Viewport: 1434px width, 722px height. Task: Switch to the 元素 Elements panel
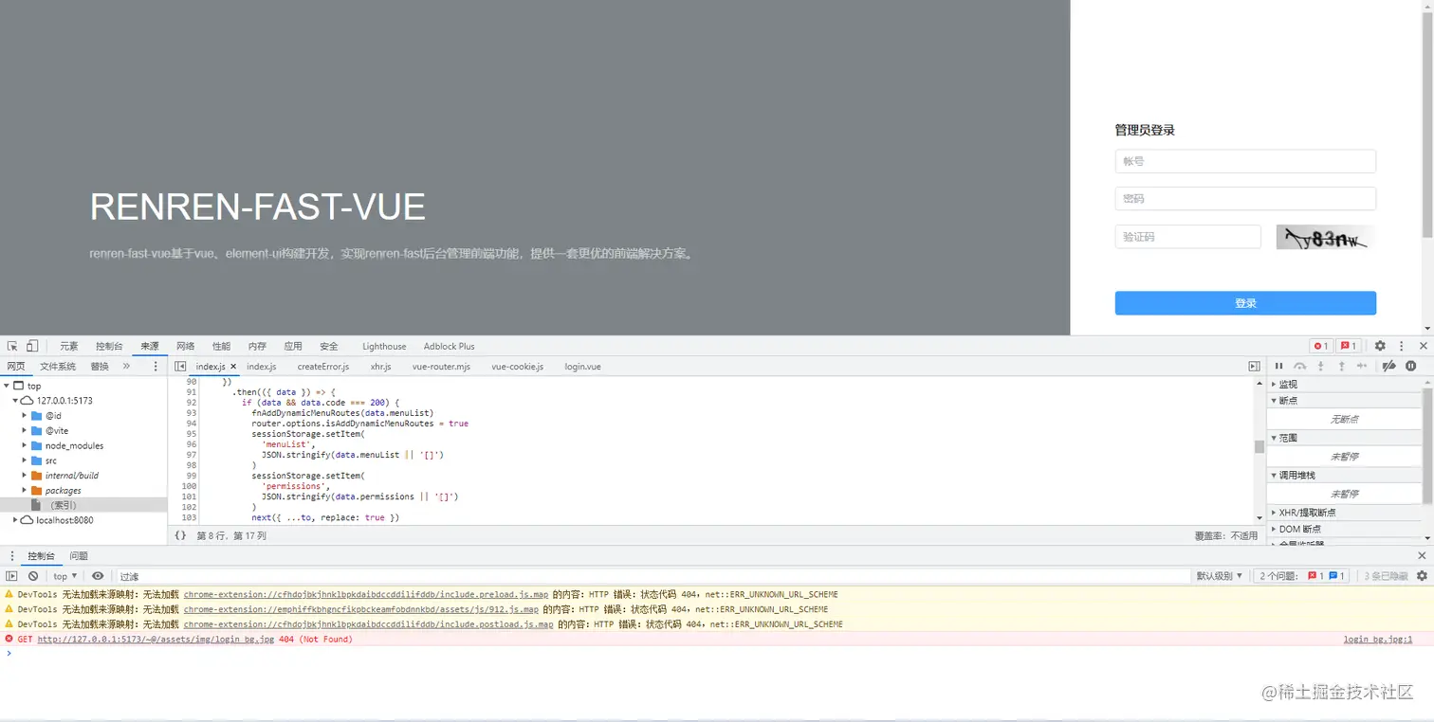pos(69,346)
